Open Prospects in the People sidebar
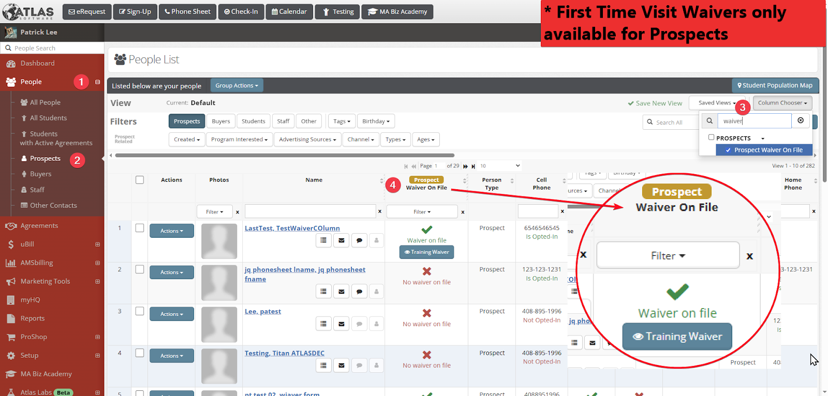This screenshot has height=396, width=828. click(x=45, y=159)
